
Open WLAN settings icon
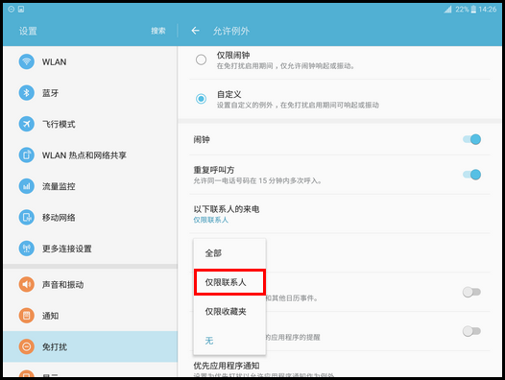tap(27, 61)
